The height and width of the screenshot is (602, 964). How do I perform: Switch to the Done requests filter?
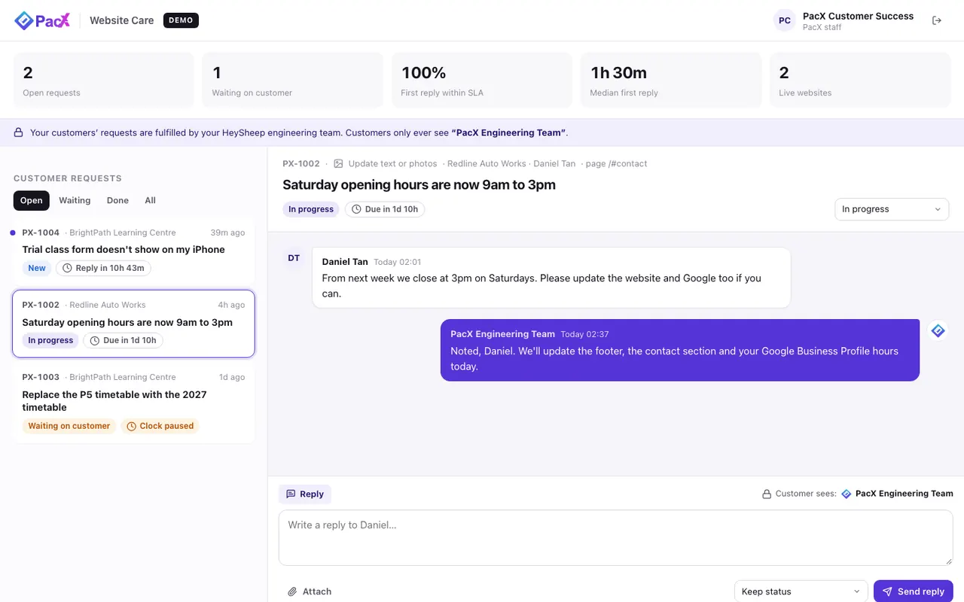117,200
